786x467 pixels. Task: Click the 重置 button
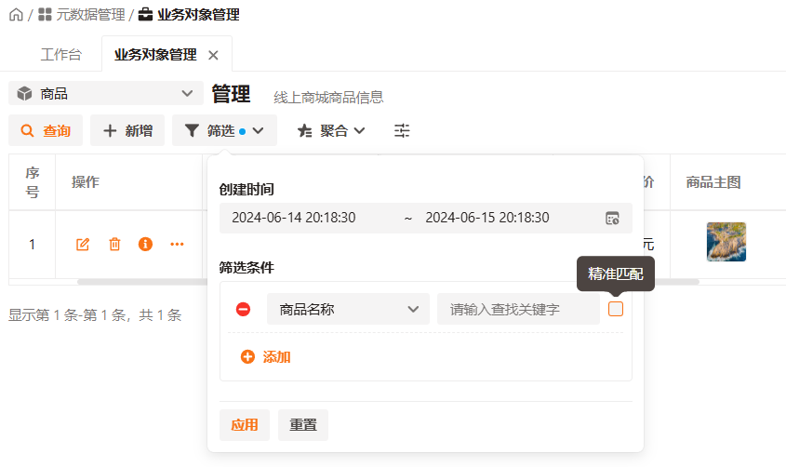303,424
